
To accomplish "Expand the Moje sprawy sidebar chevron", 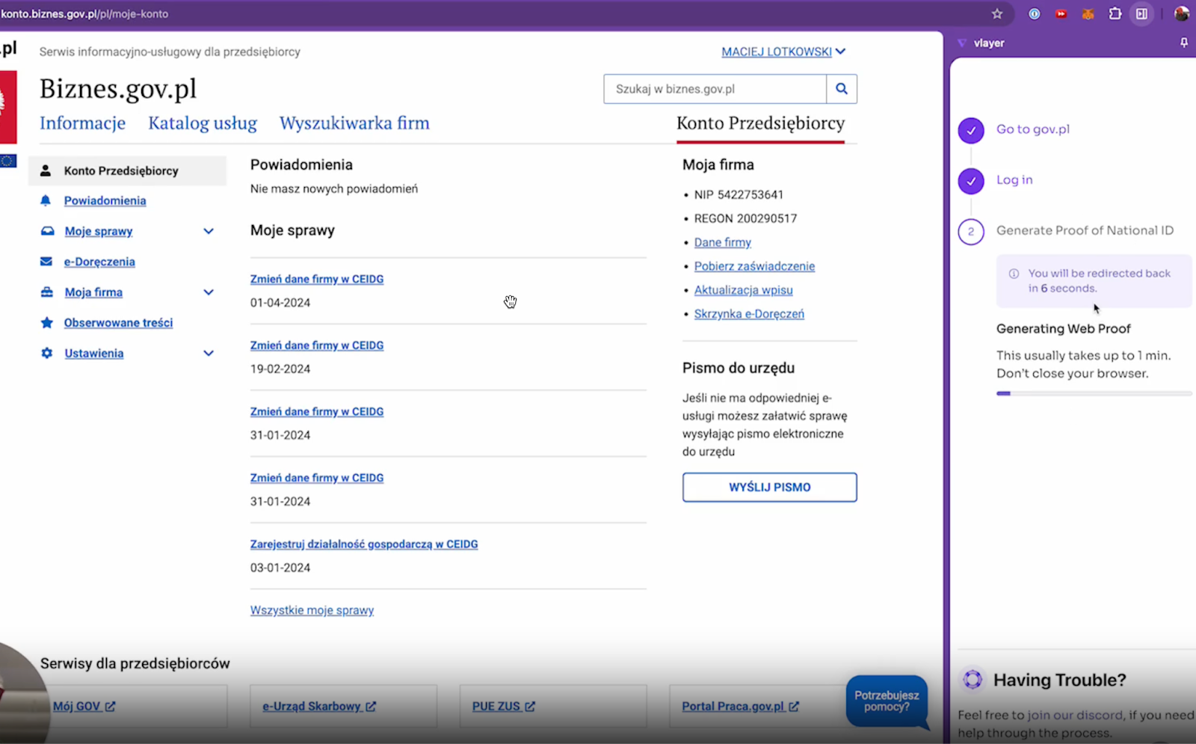I will point(209,231).
